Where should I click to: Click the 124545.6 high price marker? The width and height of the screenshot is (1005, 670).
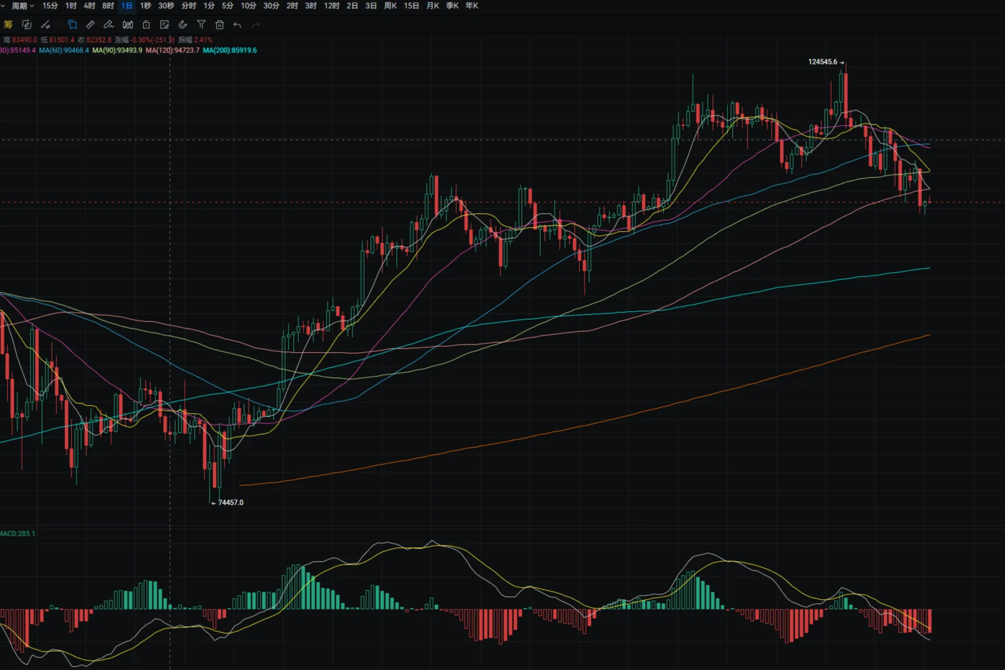[x=825, y=62]
